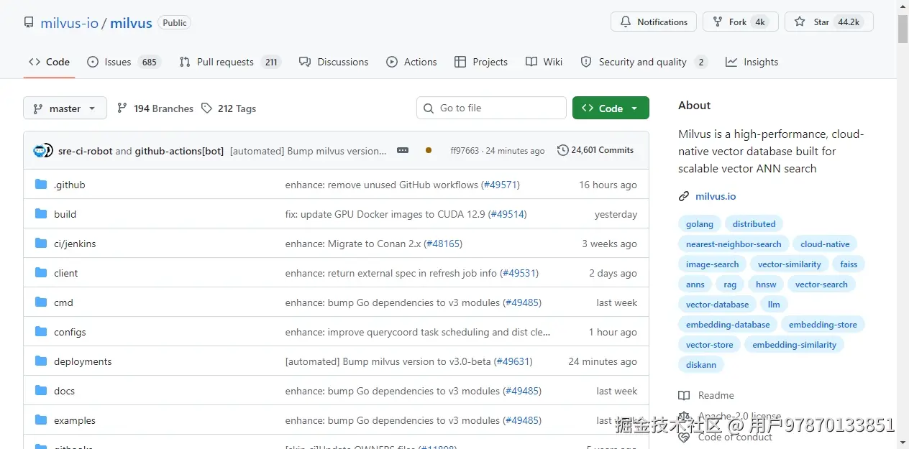Open the master branch dropdown

pos(65,108)
